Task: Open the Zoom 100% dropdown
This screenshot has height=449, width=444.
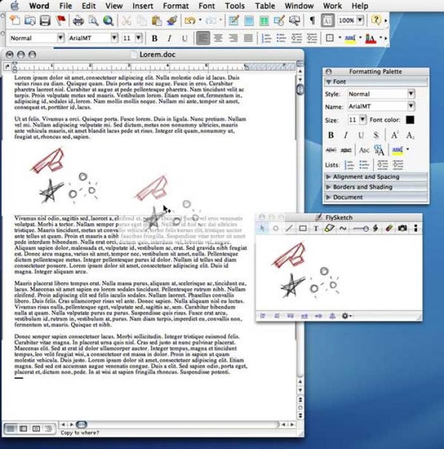Action: [x=360, y=20]
